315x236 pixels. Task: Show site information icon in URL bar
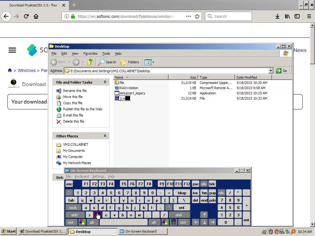point(67,16)
